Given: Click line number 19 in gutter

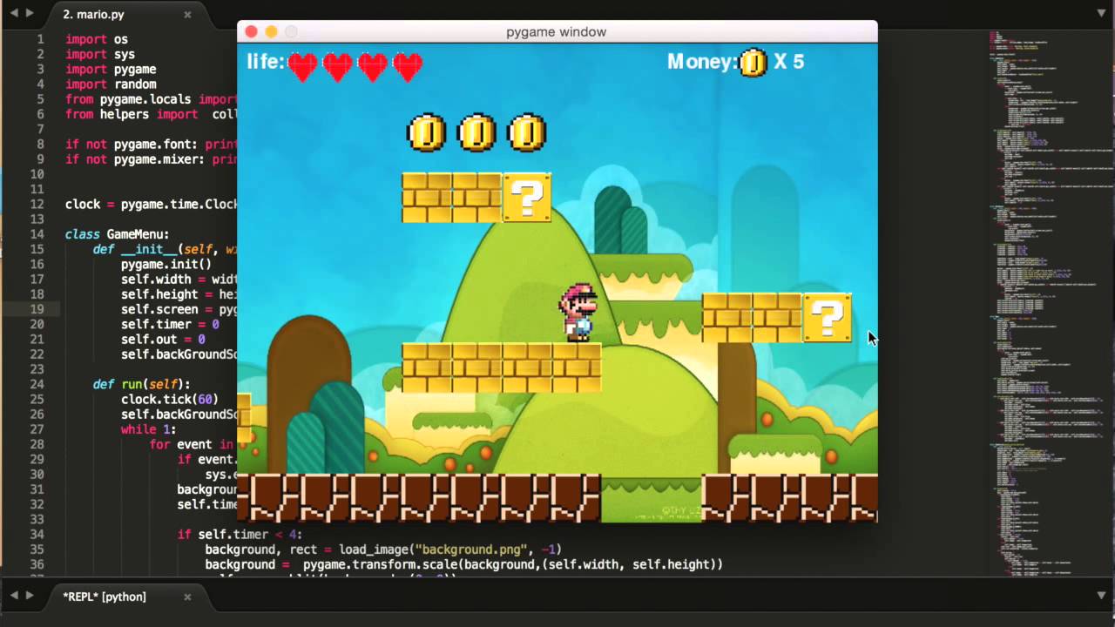Looking at the screenshot, I should point(37,309).
